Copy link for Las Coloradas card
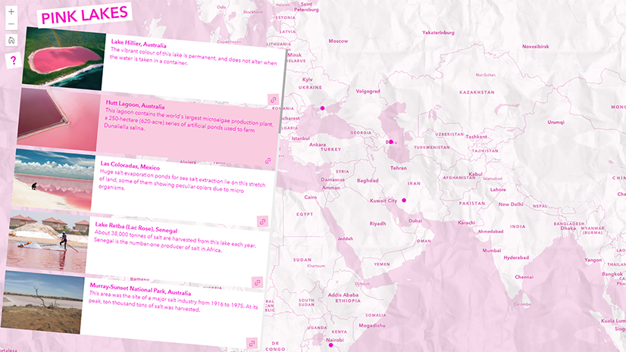The image size is (626, 352). click(x=262, y=222)
